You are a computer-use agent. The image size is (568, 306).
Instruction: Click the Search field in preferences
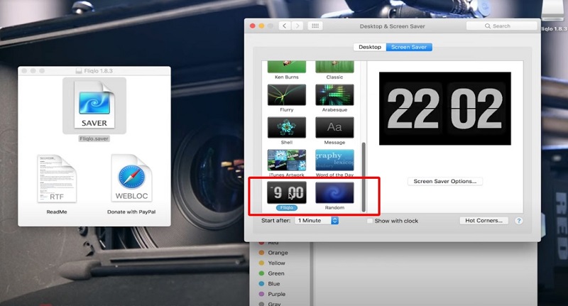tap(502, 26)
